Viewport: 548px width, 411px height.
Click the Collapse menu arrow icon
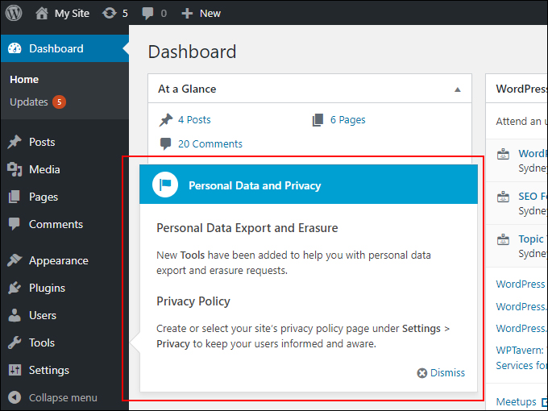[x=15, y=397]
